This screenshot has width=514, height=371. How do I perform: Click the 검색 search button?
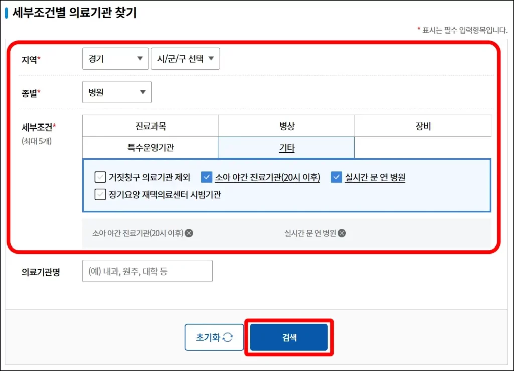point(289,337)
